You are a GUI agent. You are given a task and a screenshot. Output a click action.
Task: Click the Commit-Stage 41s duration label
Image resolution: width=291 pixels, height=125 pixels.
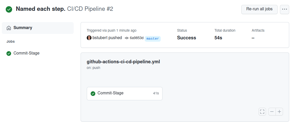coord(156,93)
